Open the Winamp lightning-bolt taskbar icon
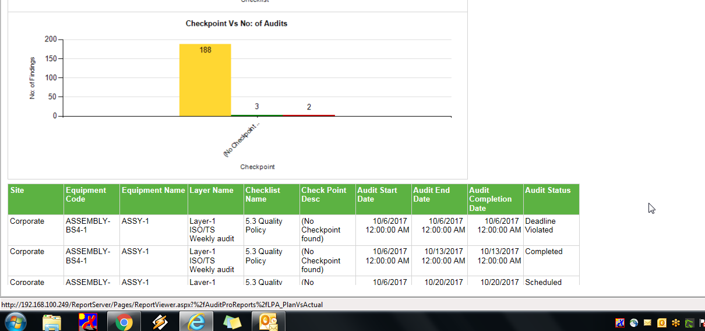The image size is (705, 331). (160, 322)
